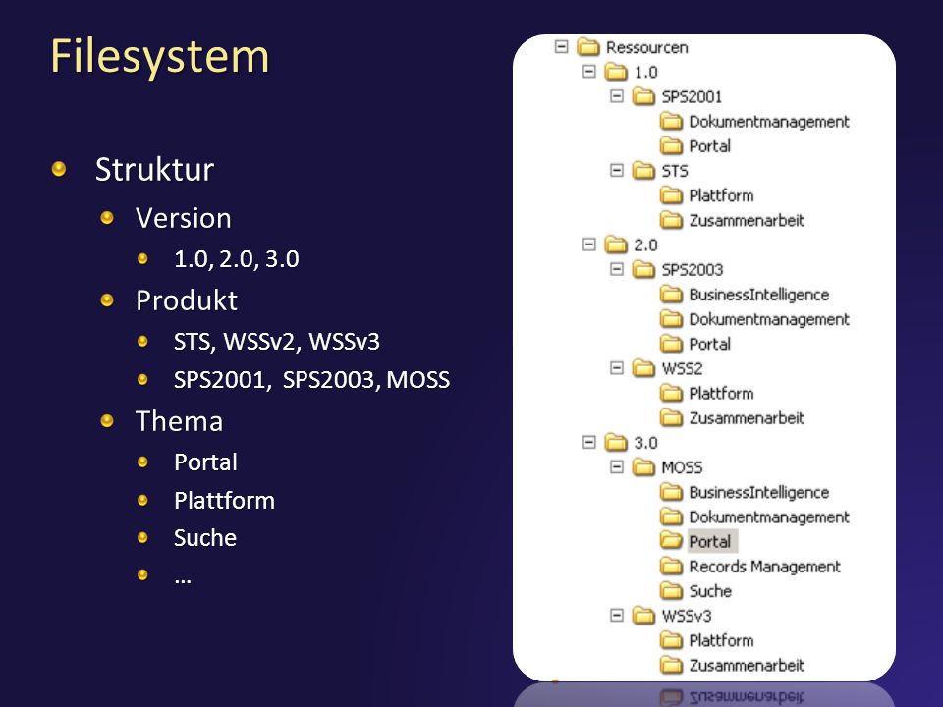The image size is (943, 707).
Task: Select the Records Management folder icon
Action: tap(671, 566)
